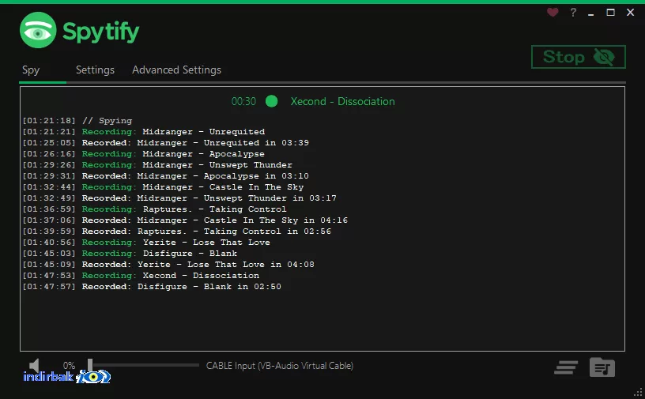Switch to the Spy tab
Screen dimensions: 645x399
click(31, 70)
